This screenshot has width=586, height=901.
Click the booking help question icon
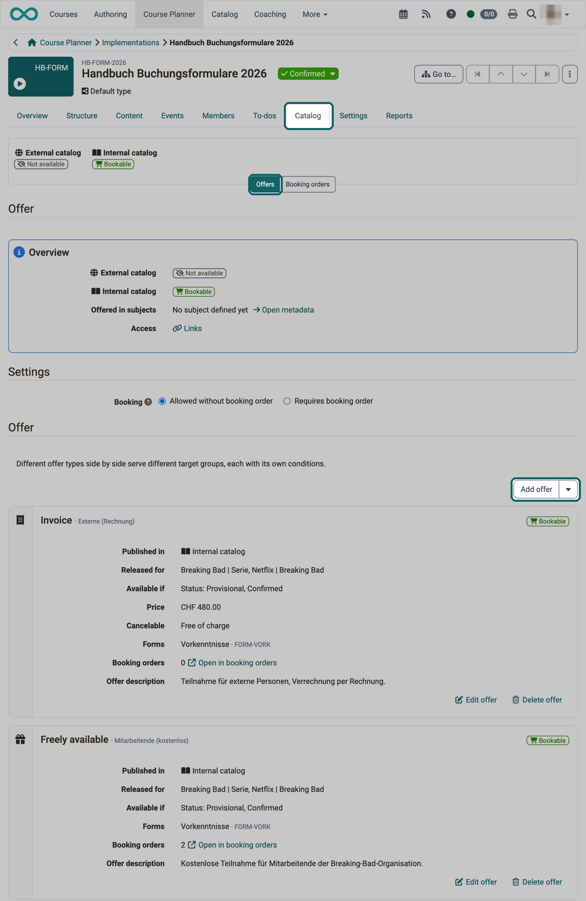click(x=148, y=402)
